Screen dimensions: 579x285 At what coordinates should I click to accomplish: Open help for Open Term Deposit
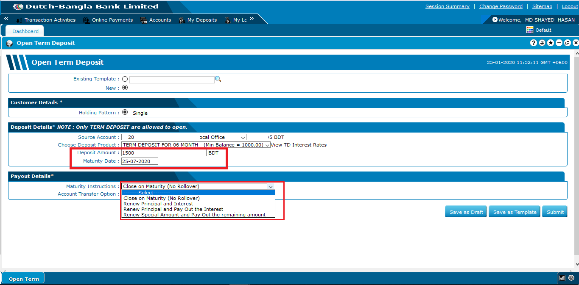point(534,43)
